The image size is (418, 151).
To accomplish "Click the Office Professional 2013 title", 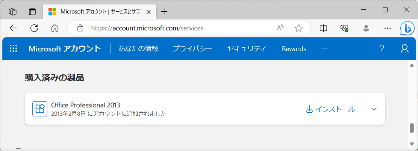I will click(86, 105).
